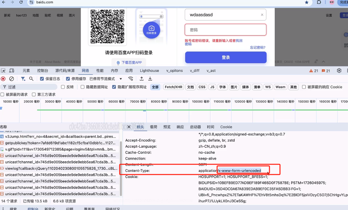Toggle 反转 checkbox

click(63, 87)
